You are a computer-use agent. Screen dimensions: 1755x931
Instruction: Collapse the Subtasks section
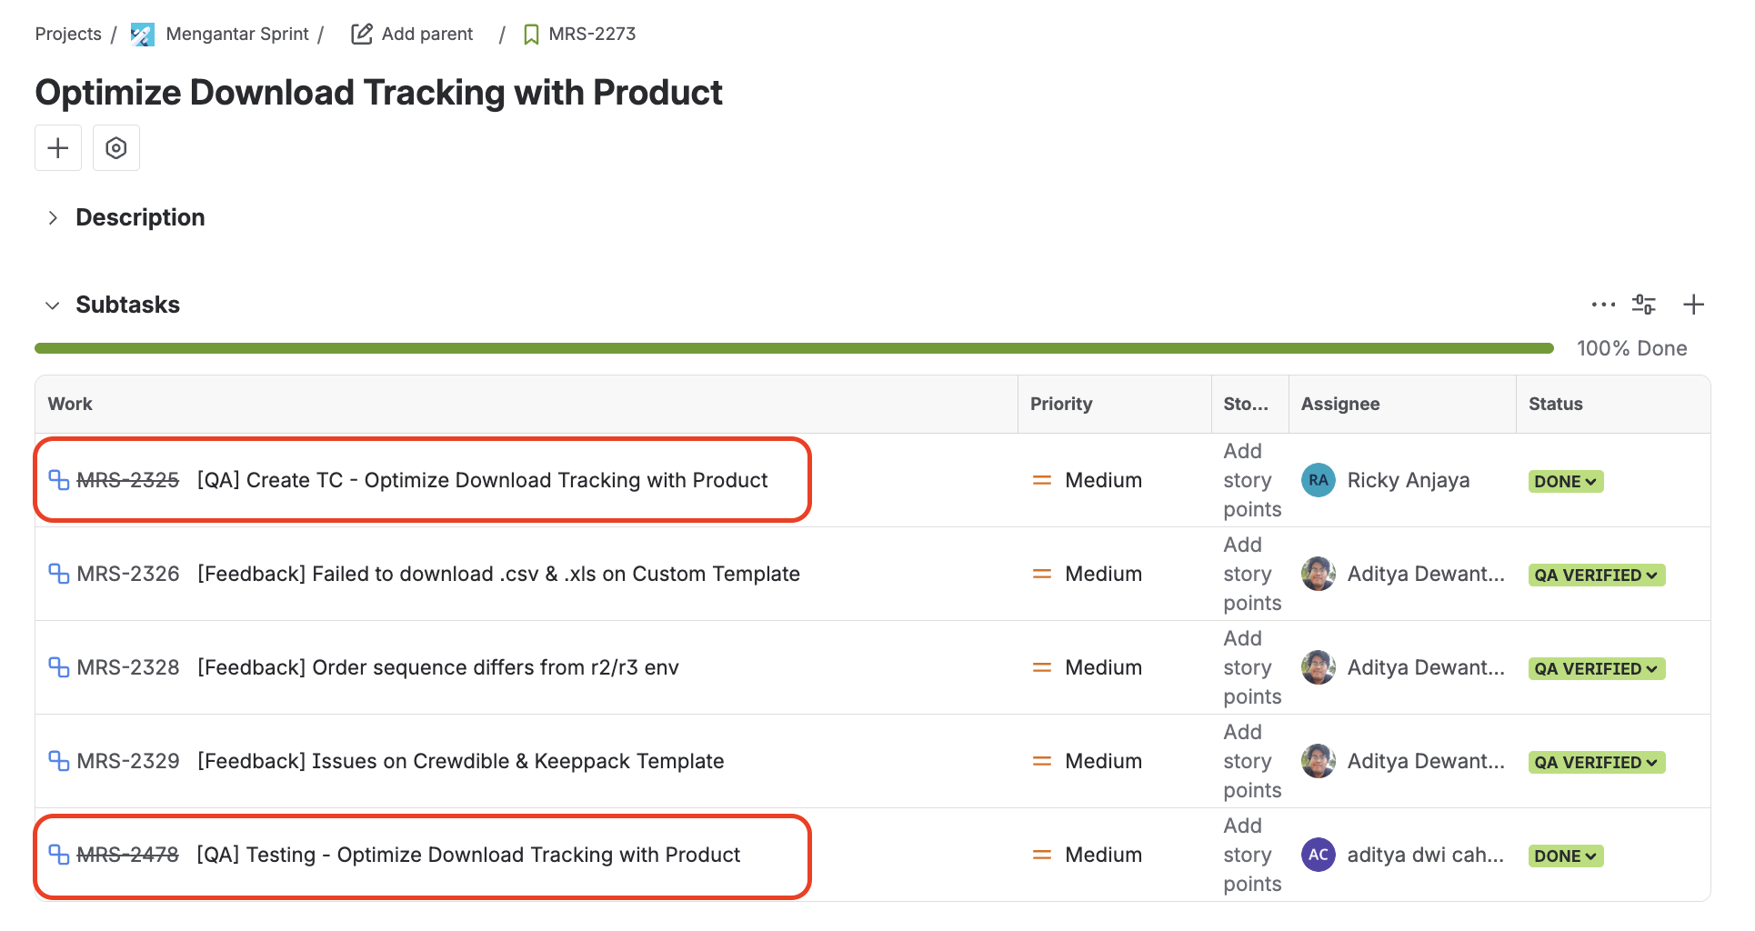click(53, 305)
